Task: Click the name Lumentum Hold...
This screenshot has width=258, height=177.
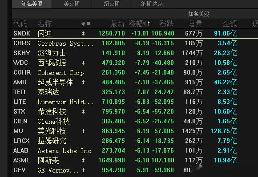Action: click(65, 102)
